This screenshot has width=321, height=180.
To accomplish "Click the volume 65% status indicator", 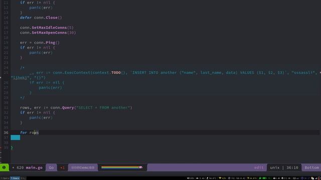I will tap(191, 178).
